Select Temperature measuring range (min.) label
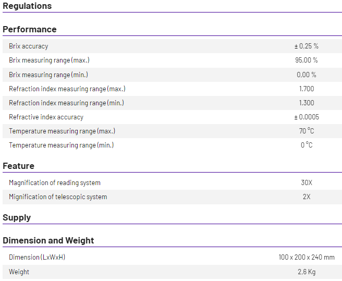Screen dimensions: 342x281 (62, 145)
